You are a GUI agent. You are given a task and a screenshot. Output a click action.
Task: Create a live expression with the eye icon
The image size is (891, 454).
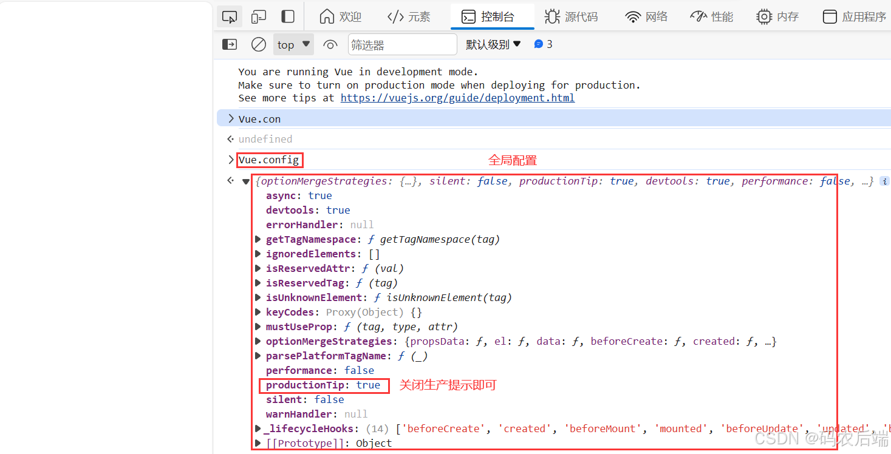(x=330, y=44)
